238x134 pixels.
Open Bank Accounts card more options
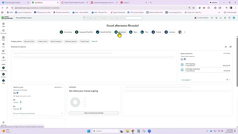[x=229, y=80]
